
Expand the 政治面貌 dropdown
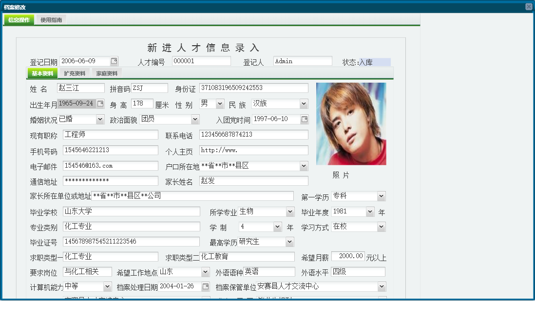click(x=195, y=120)
